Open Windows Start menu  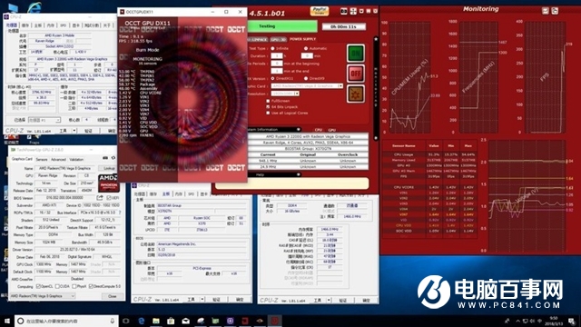(7, 321)
